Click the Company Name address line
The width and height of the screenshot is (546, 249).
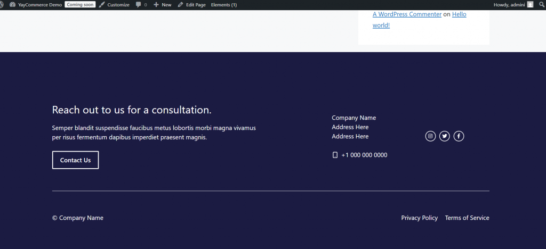[x=354, y=118]
